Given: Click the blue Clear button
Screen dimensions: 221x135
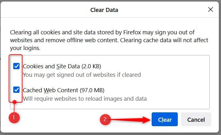Looking at the screenshot, I should (165, 119).
